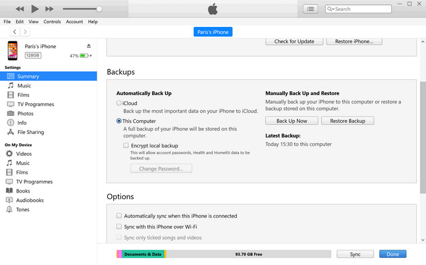Click the Search field
This screenshot has height=265, width=426.
pyautogui.click(x=358, y=9)
